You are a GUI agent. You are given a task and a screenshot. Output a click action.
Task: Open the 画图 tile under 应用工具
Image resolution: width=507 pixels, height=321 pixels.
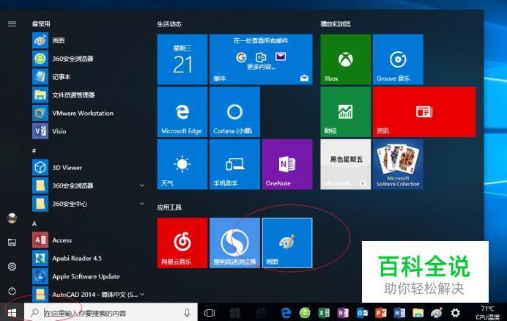(x=287, y=243)
